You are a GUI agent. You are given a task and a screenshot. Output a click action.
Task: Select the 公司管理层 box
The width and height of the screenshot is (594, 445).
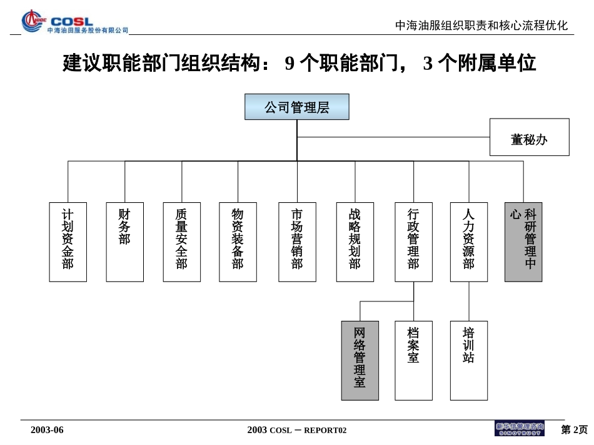296,107
